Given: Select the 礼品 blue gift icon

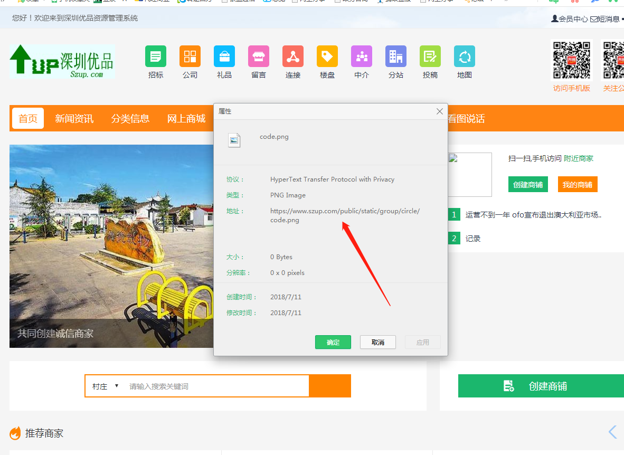Looking at the screenshot, I should 224,56.
